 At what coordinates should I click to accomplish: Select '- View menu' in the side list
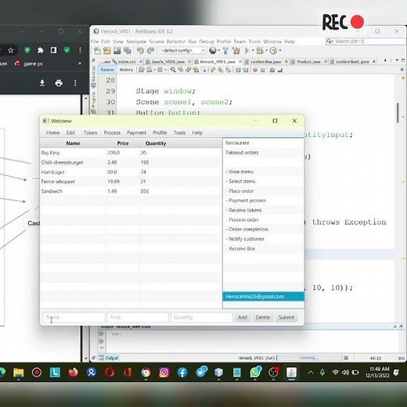[263, 171]
